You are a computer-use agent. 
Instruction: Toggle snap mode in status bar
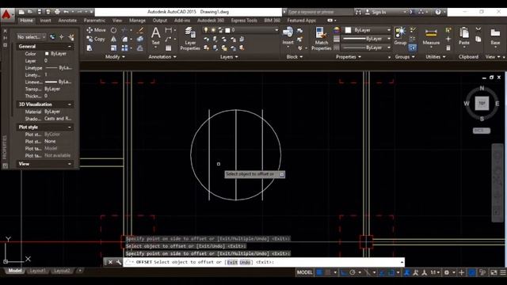[327, 272]
